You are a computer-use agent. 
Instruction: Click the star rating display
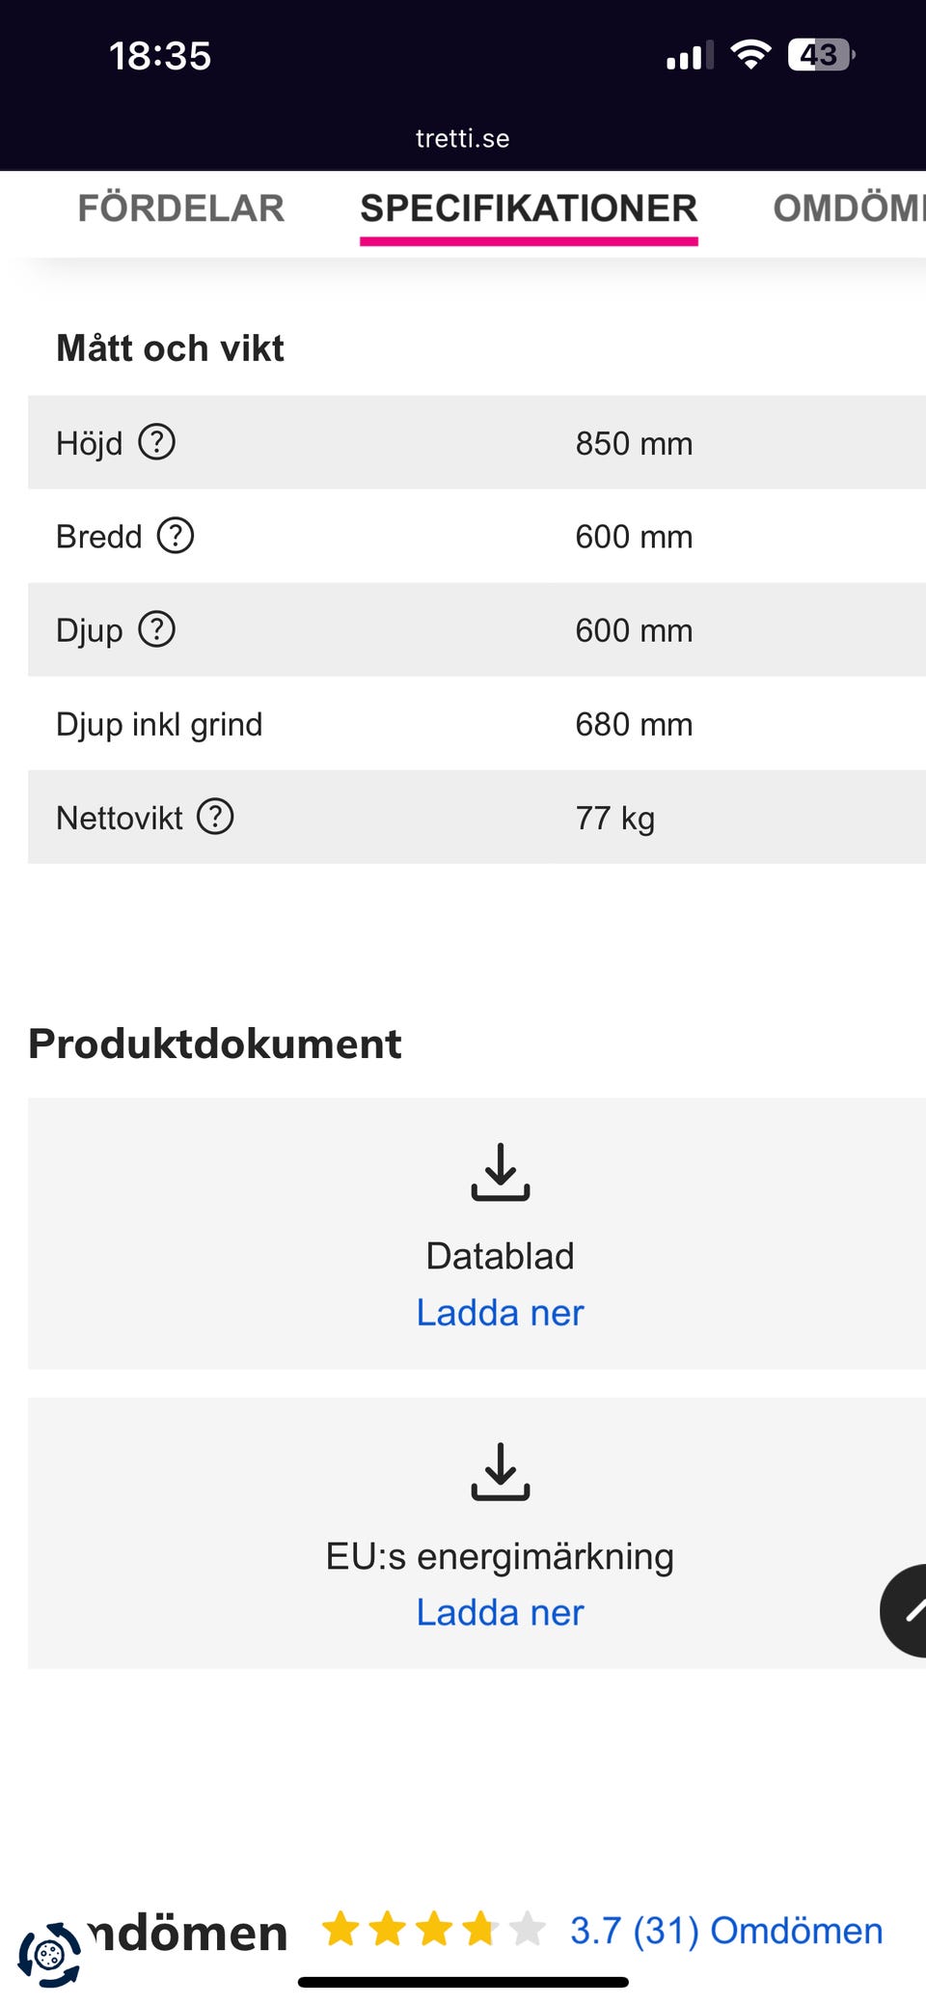pyautogui.click(x=433, y=1931)
